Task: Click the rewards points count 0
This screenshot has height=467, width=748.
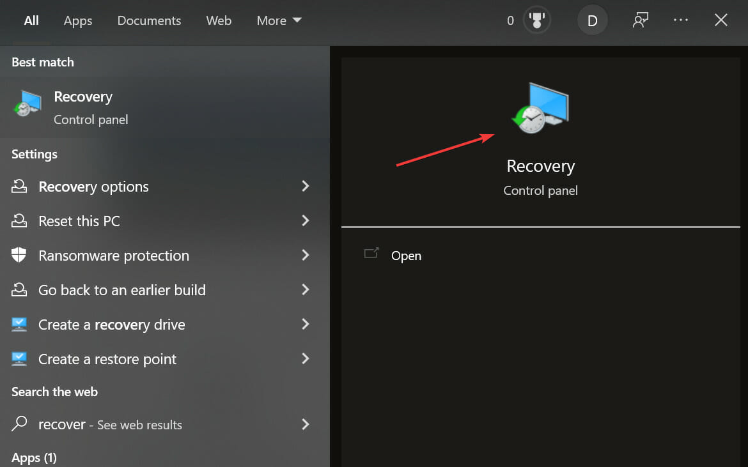Action: point(510,20)
